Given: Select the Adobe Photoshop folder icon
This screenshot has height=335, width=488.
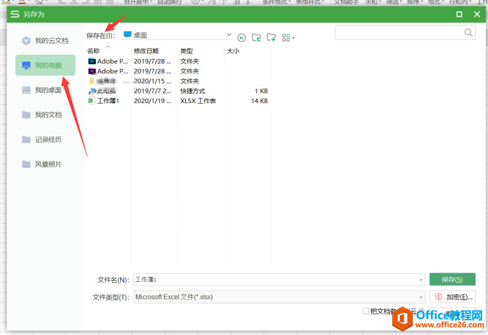Looking at the screenshot, I should coord(92,61).
